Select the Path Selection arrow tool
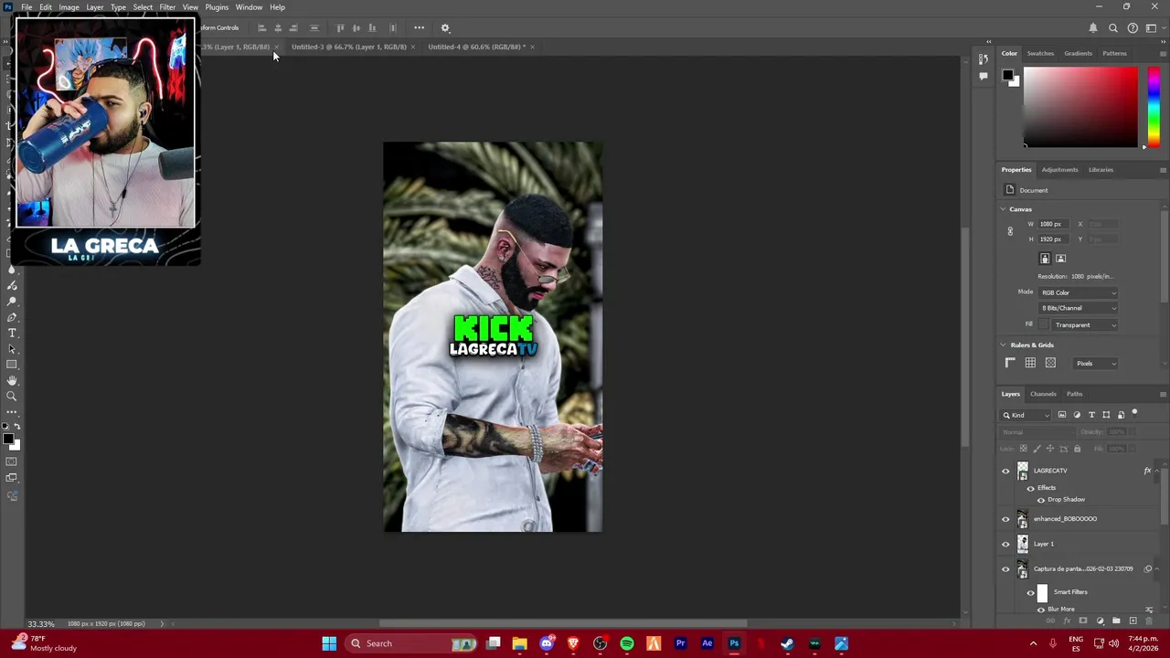The image size is (1170, 658). tap(12, 348)
